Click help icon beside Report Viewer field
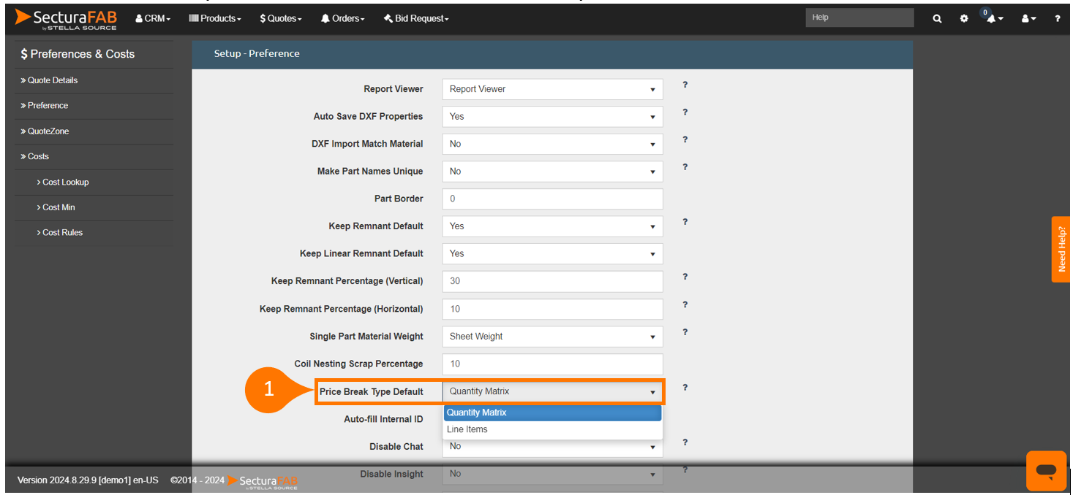This screenshot has width=1073, height=495. (685, 85)
